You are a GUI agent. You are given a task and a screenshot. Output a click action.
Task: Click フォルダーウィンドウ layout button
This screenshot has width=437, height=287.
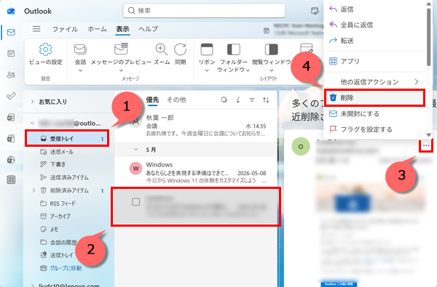pos(234,58)
